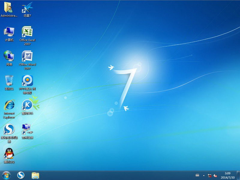Show hidden system tray icons
The width and height of the screenshot is (240, 180).
[x=204, y=175]
